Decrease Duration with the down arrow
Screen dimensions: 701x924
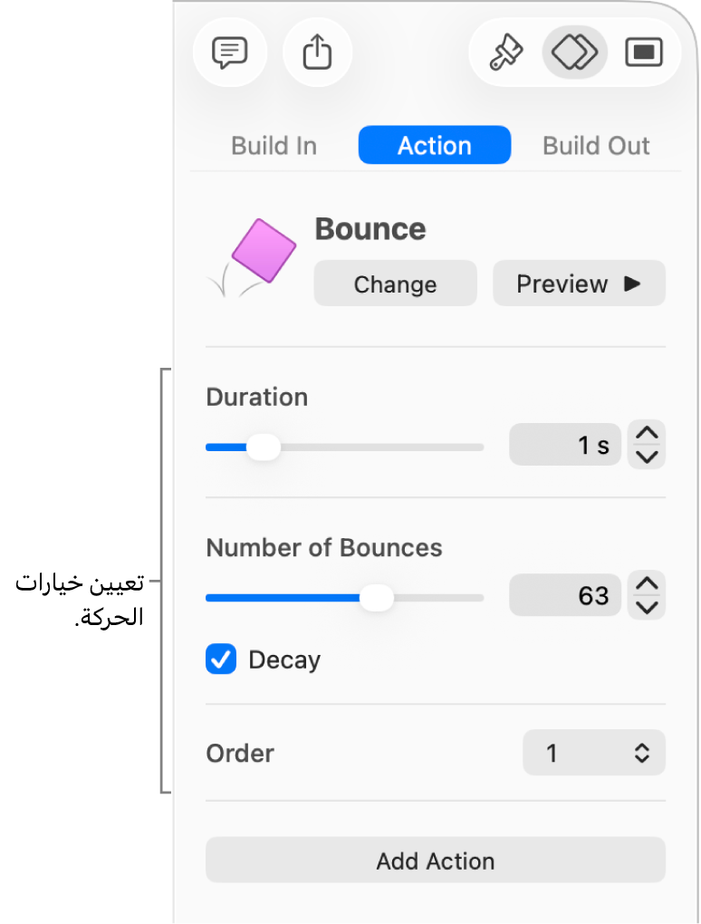pyautogui.click(x=647, y=456)
